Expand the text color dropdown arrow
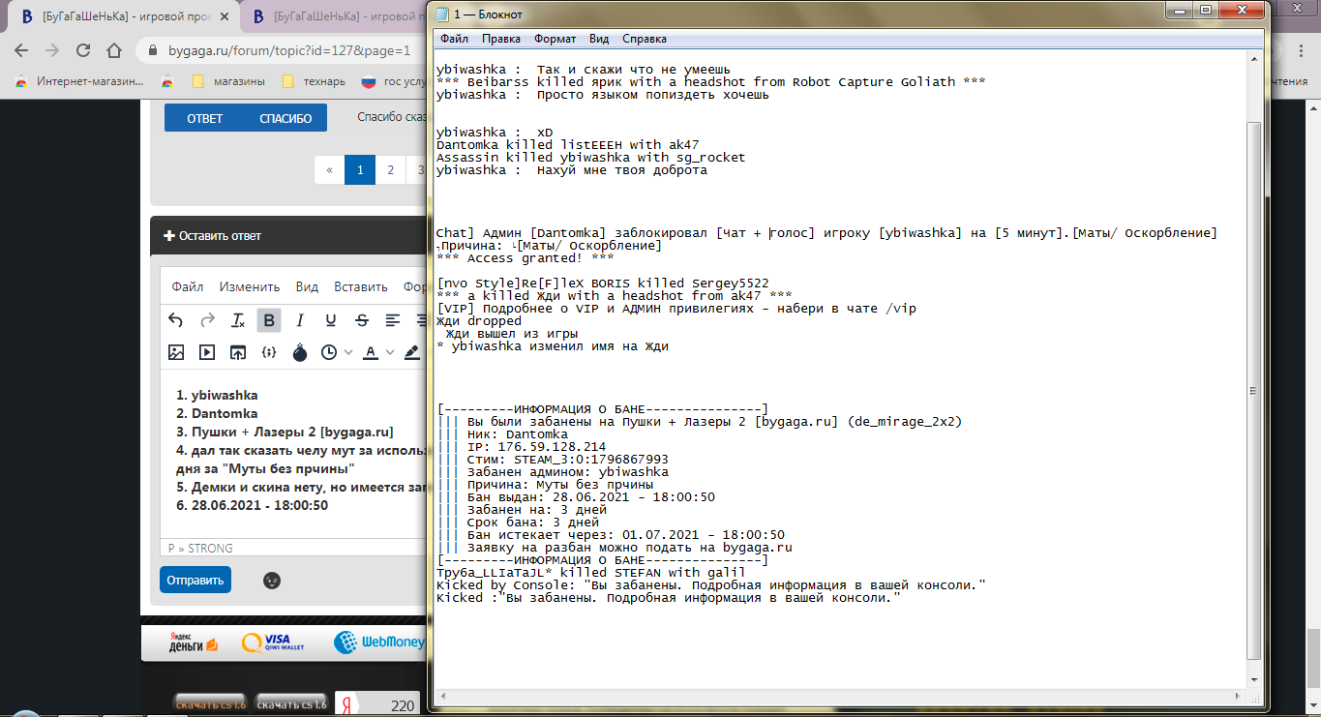The image size is (1321, 717). [390, 353]
